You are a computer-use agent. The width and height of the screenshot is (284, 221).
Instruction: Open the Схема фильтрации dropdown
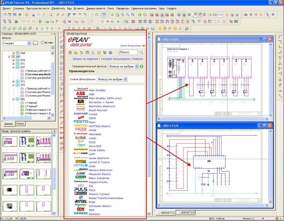point(125,79)
